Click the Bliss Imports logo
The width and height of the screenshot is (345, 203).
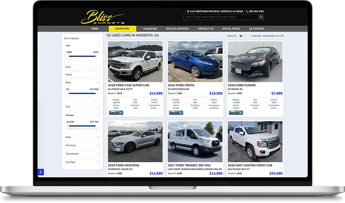(102, 17)
